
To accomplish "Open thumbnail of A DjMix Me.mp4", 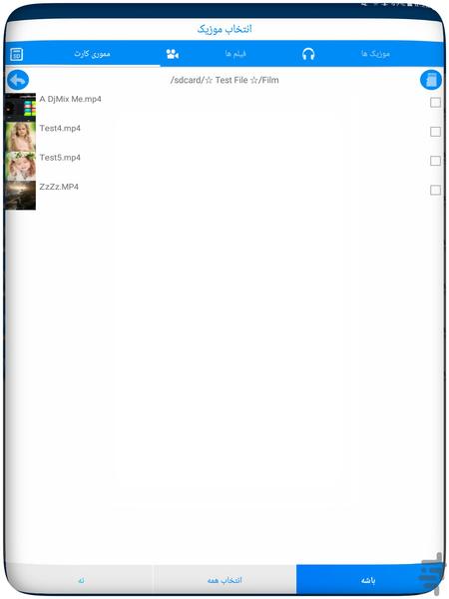I will [20, 108].
